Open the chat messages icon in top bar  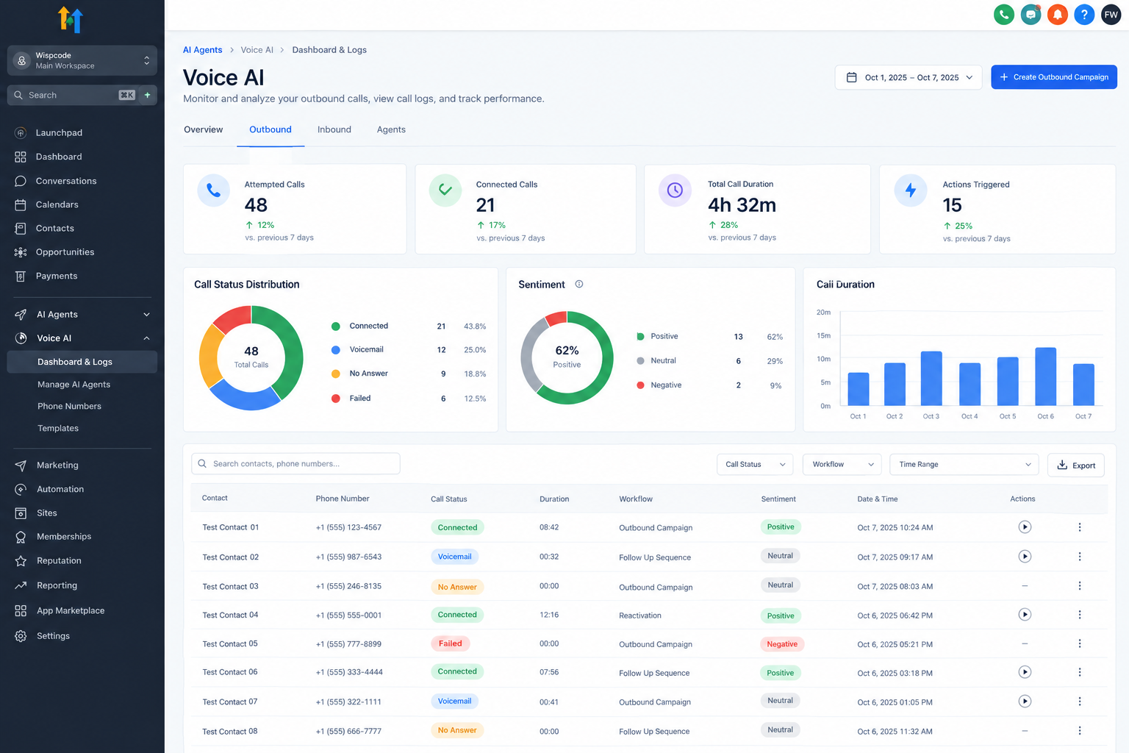point(1031,14)
